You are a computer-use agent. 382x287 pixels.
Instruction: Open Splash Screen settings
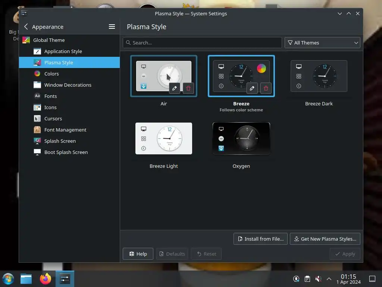tap(69, 141)
